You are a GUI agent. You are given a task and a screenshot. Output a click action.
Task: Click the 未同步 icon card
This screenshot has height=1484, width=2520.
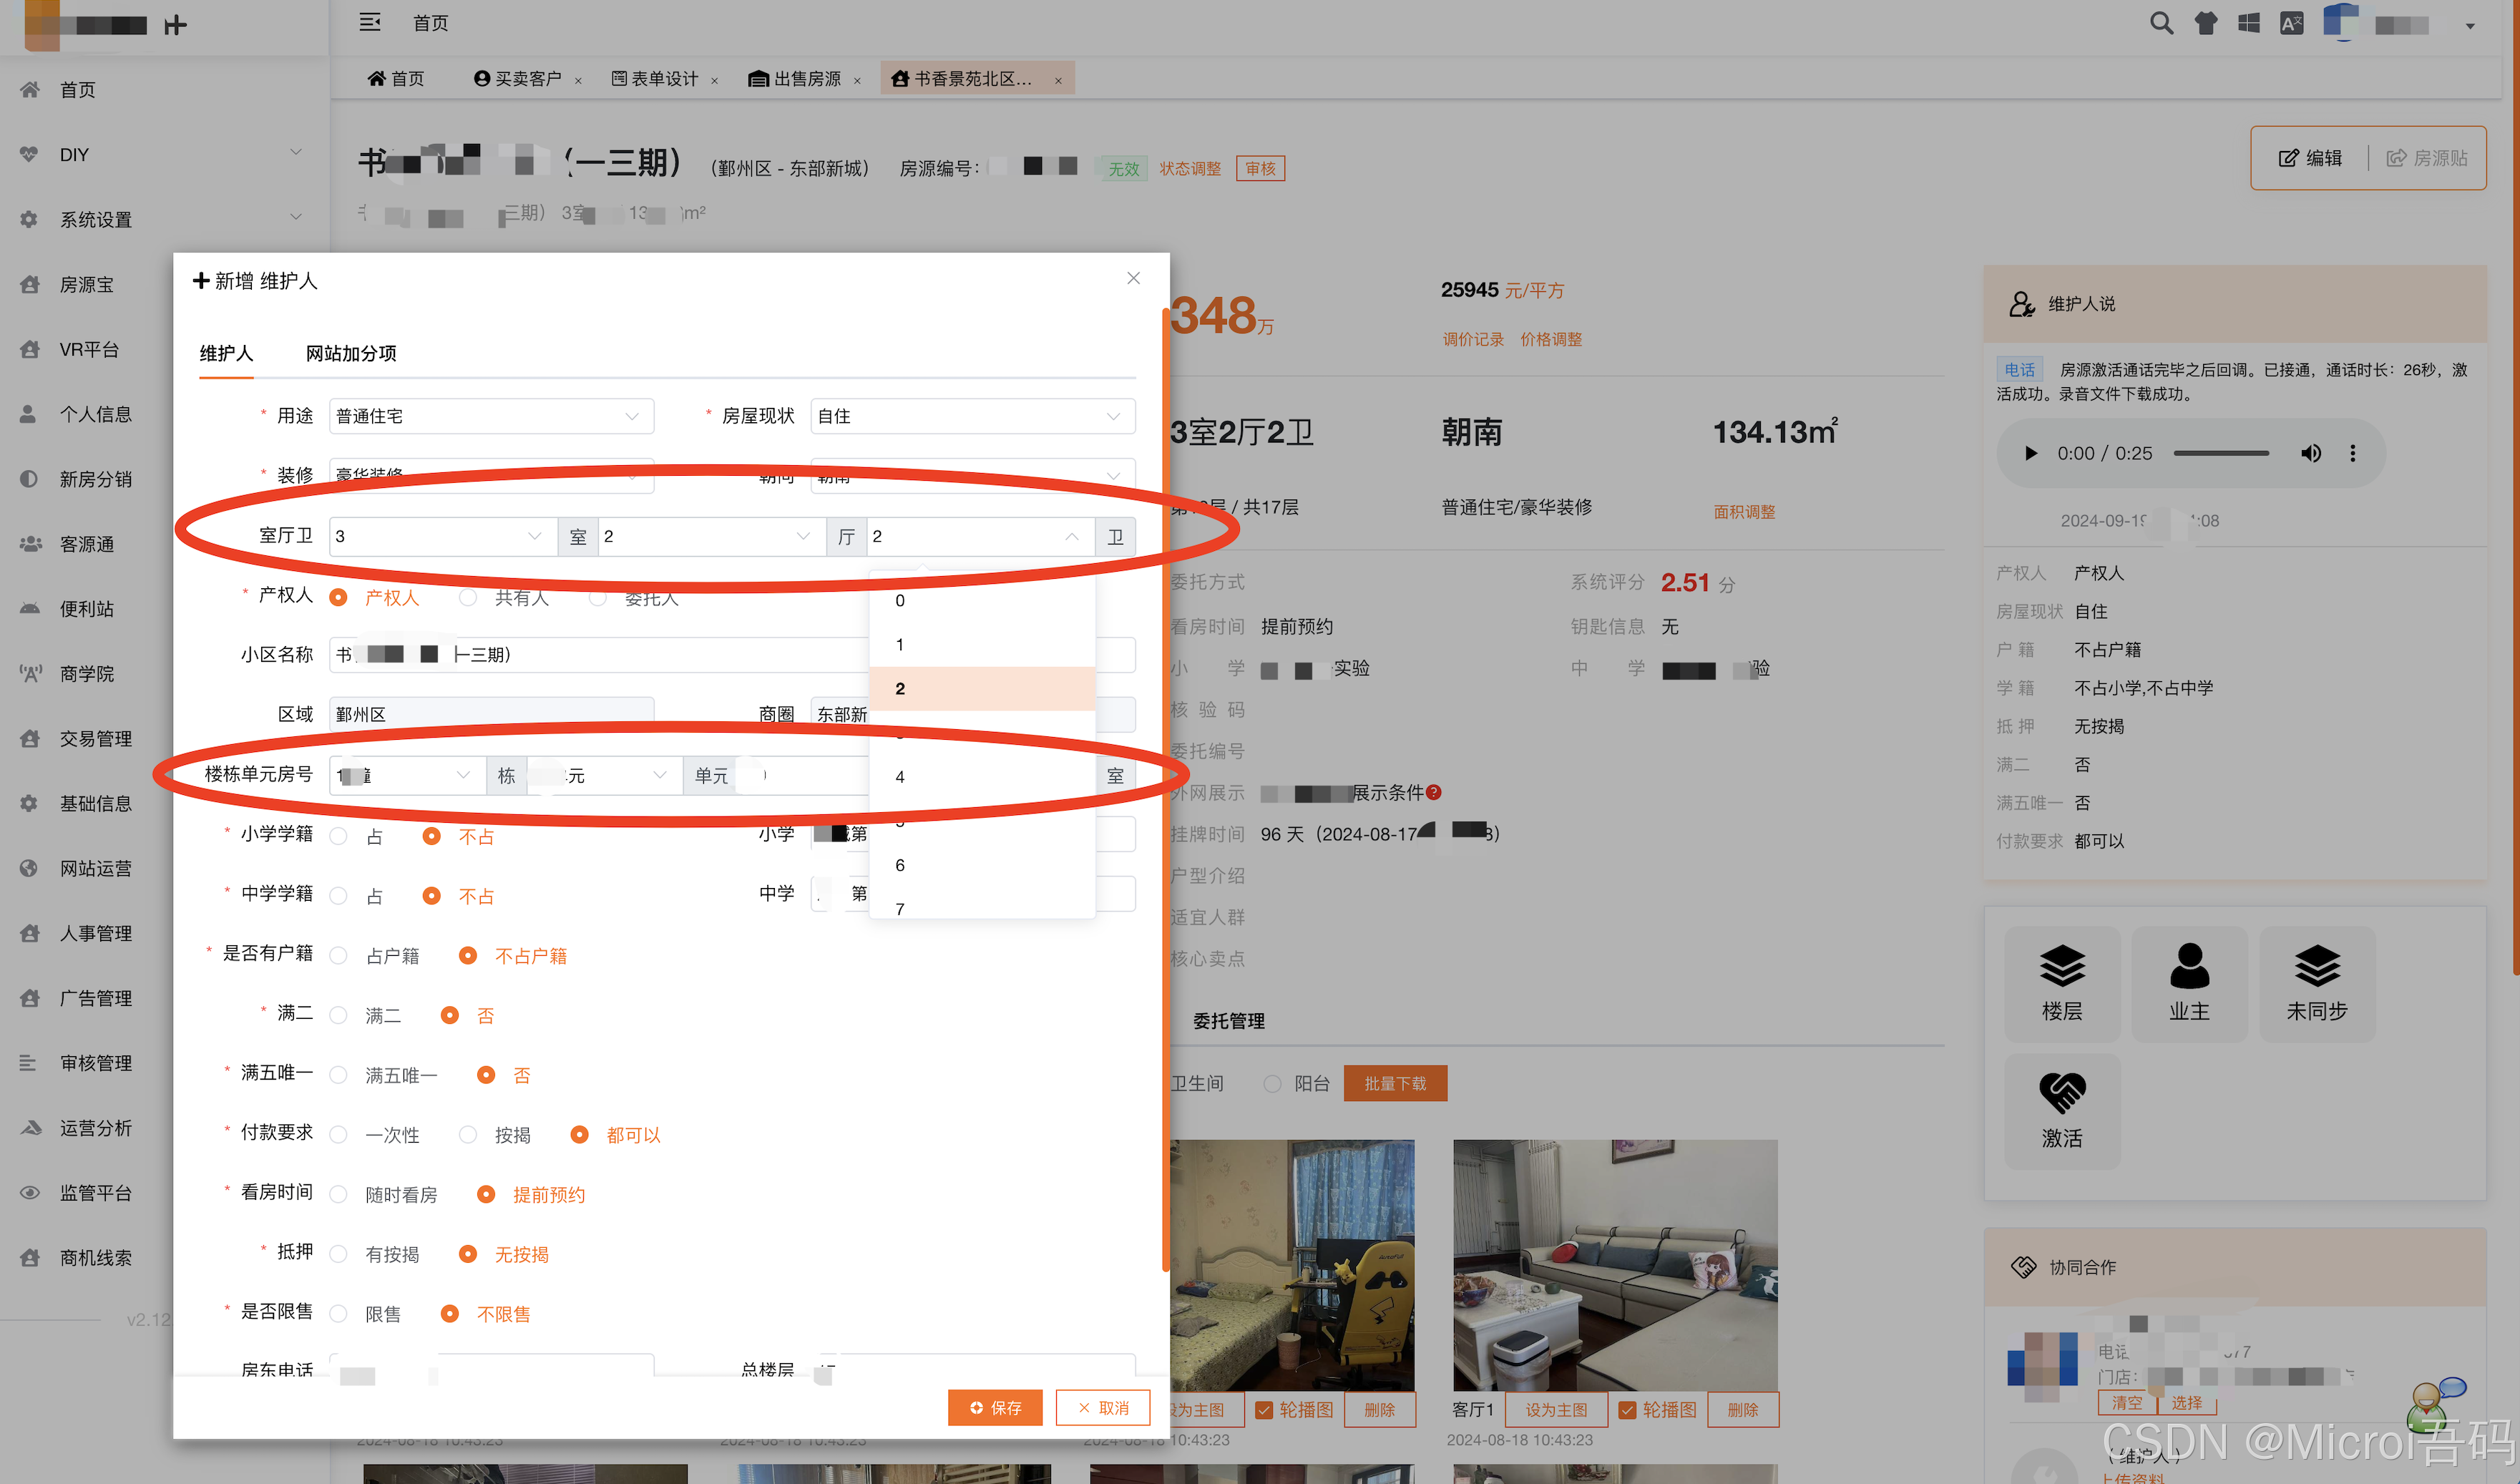2316,984
